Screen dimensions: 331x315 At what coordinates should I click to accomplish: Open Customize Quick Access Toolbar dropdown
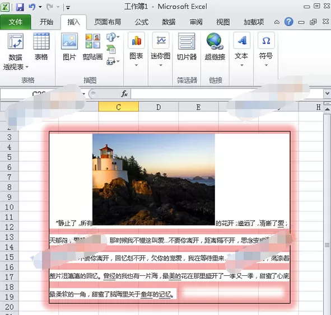point(68,8)
